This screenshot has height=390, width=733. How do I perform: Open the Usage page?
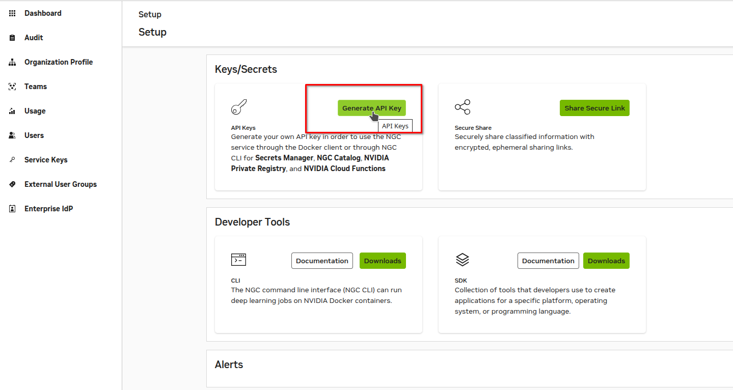pos(35,111)
